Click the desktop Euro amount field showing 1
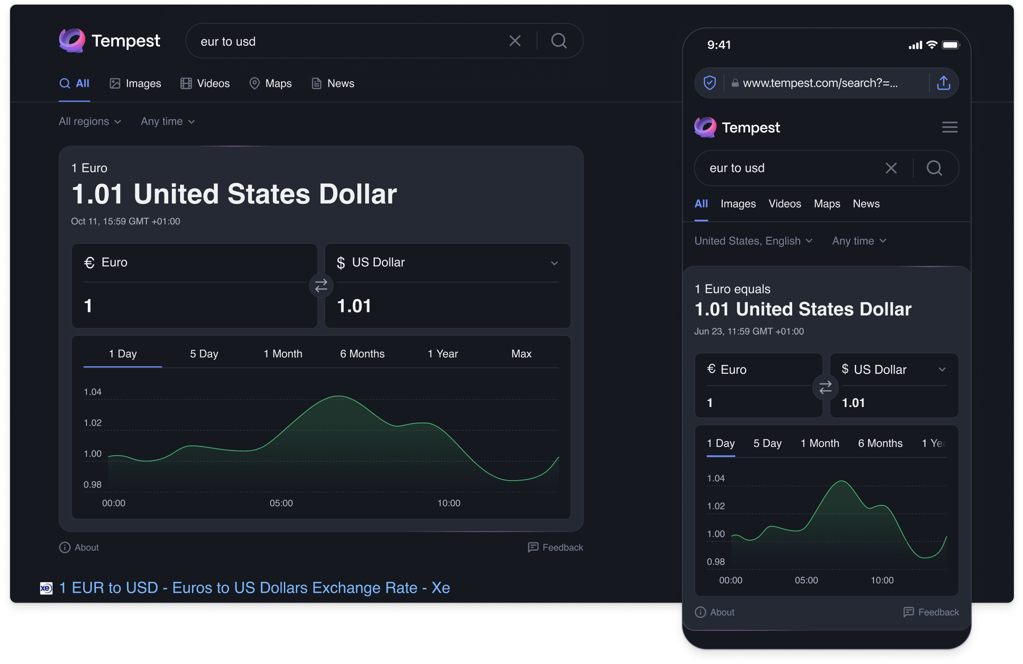 click(194, 306)
